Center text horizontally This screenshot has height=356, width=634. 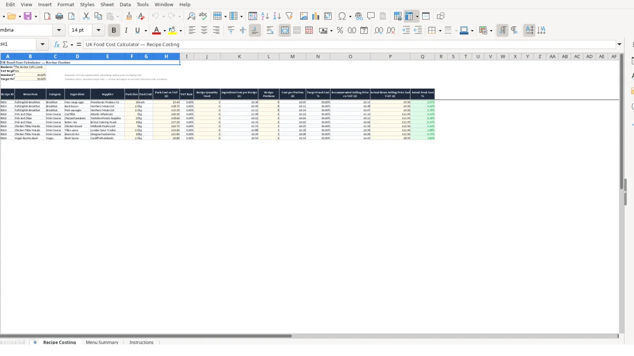point(204,31)
